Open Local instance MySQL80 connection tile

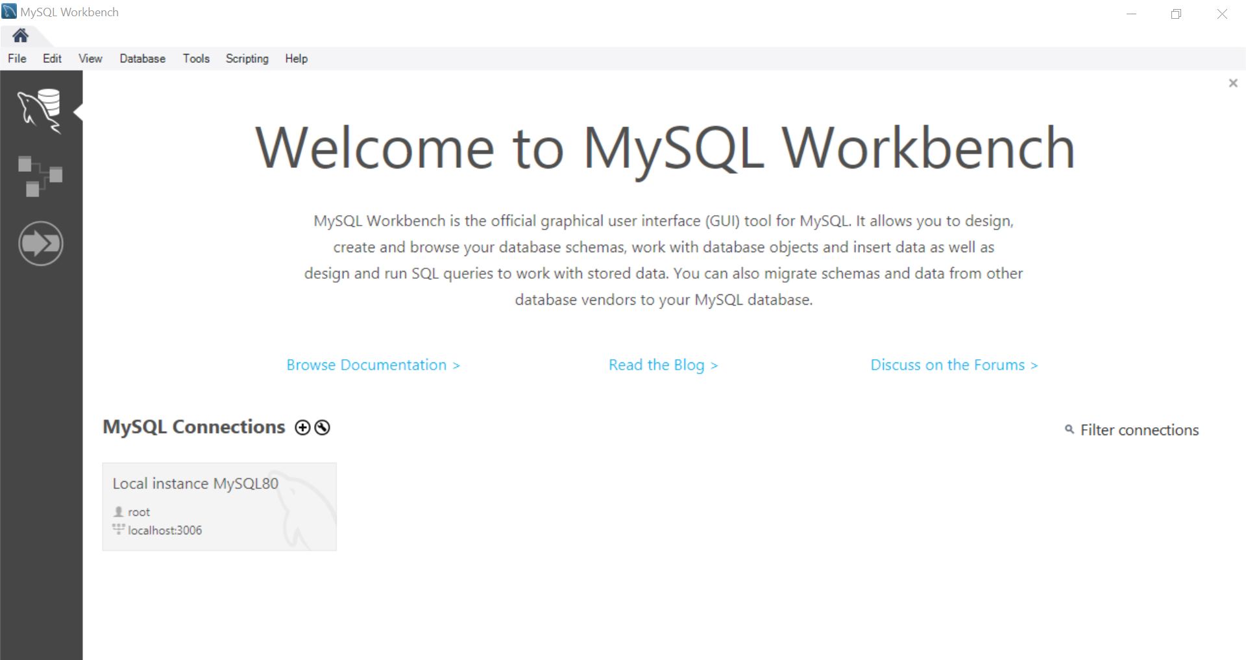click(x=219, y=506)
